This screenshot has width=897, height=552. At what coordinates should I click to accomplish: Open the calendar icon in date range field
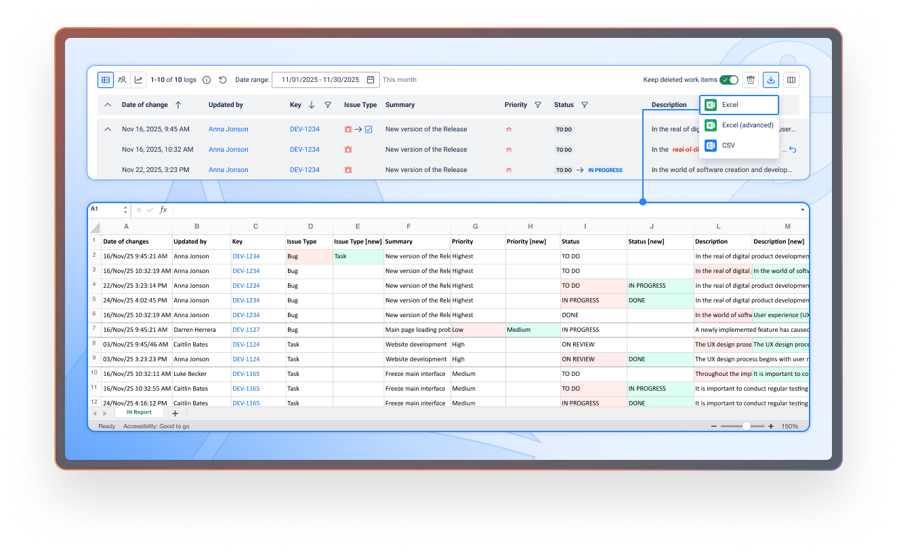point(371,80)
